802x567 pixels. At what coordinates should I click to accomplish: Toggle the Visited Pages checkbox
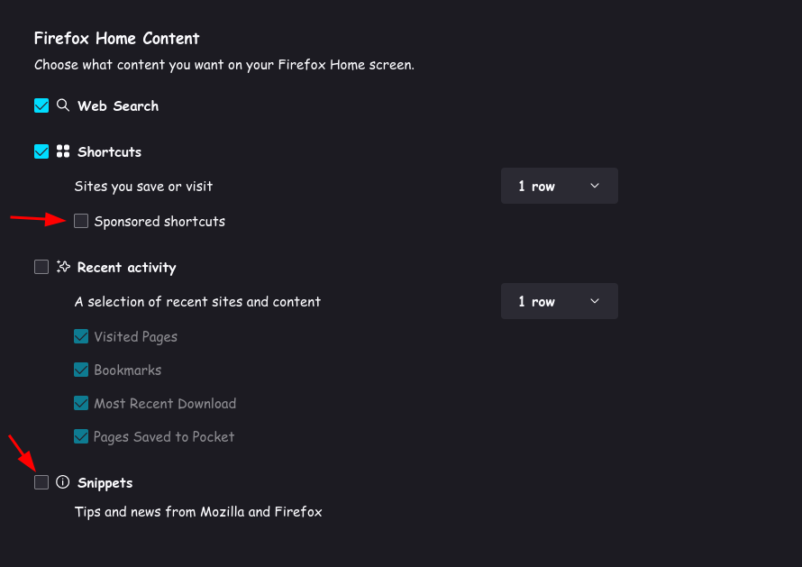[81, 336]
